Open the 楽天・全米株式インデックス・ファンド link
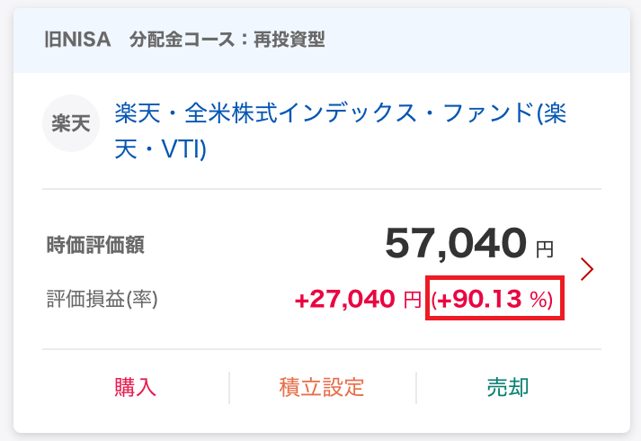 [340, 130]
